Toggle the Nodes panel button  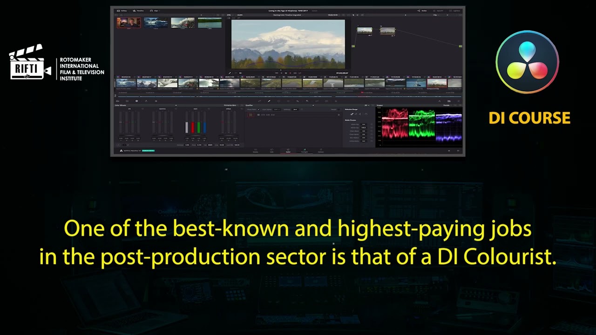(422, 11)
